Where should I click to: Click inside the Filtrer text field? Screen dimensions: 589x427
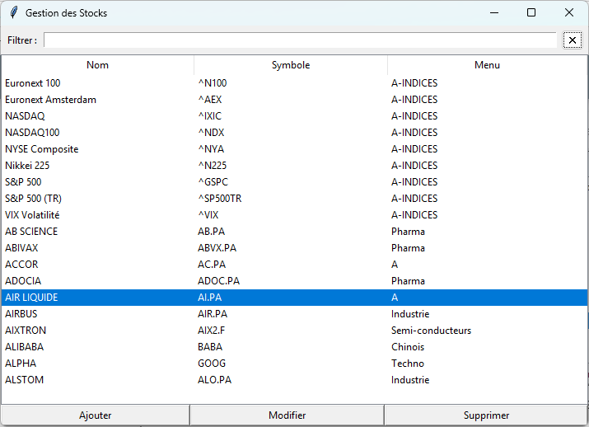(x=301, y=40)
